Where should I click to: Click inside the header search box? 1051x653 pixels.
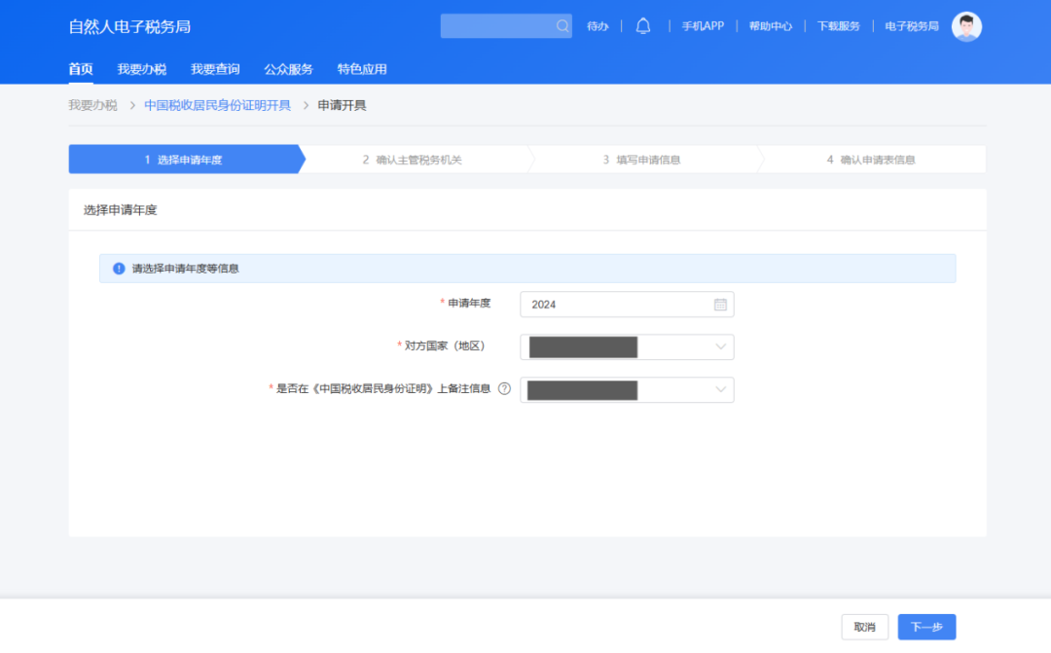coord(496,26)
